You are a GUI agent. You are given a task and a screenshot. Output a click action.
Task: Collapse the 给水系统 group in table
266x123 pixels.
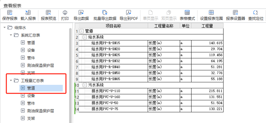coord(85,37)
